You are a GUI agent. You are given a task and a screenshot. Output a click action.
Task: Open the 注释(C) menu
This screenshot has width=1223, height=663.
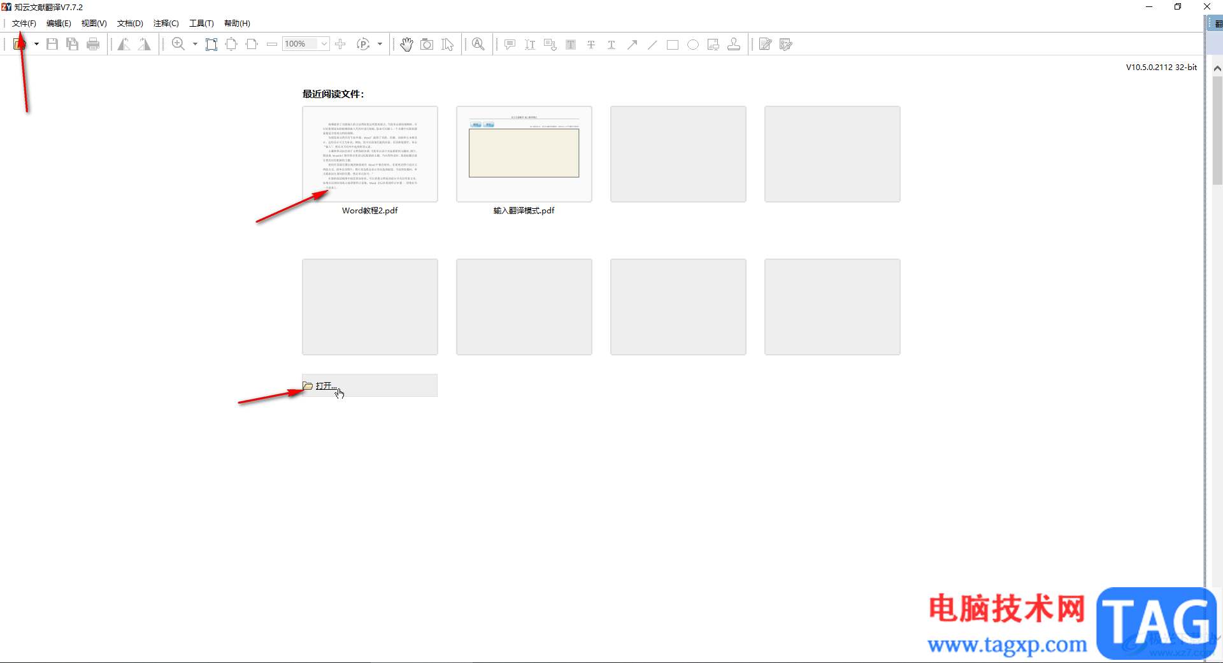166,24
